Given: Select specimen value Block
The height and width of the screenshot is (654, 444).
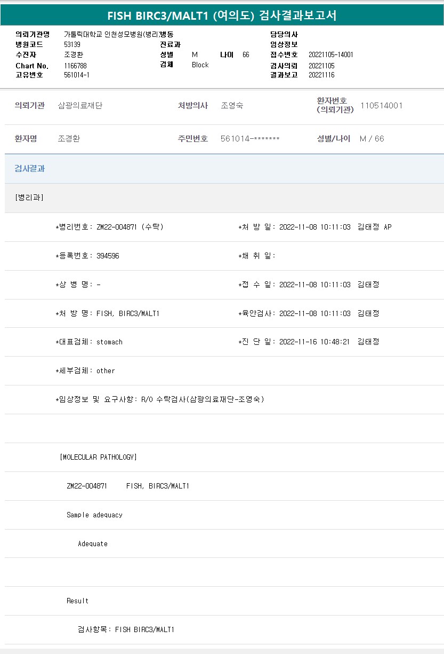Looking at the screenshot, I should tap(200, 65).
